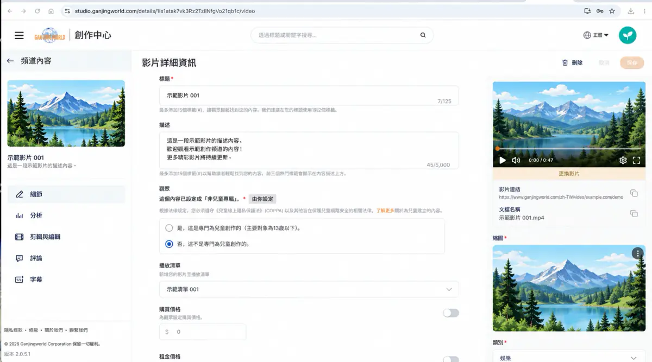Screen dimensions: 652x362
Task: Click the back arrow beside 頻道內容
Action: [x=10, y=61]
